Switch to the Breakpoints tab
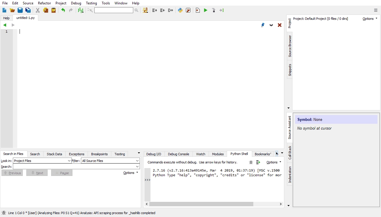The image size is (381, 217). pos(99,154)
